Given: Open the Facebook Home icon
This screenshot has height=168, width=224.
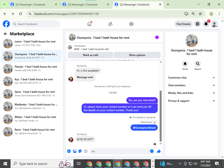Looking at the screenshot, I should 89,24.
